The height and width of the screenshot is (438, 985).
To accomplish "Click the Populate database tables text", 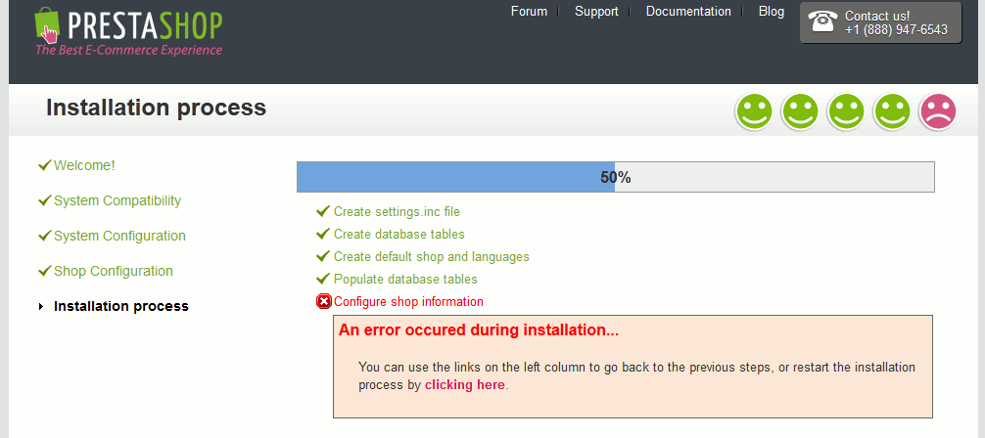I will [x=405, y=280].
